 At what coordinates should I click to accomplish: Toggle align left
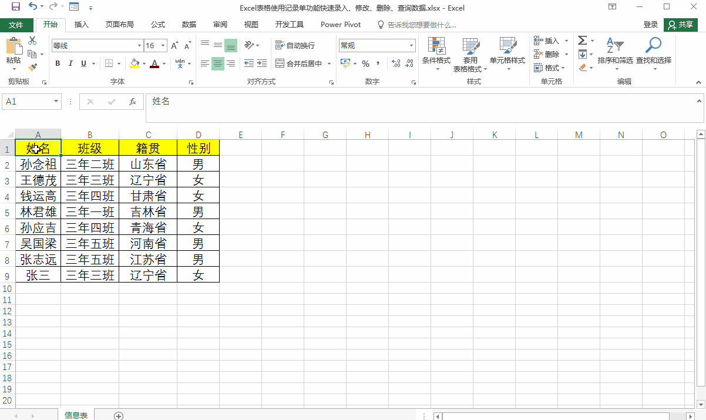point(205,63)
